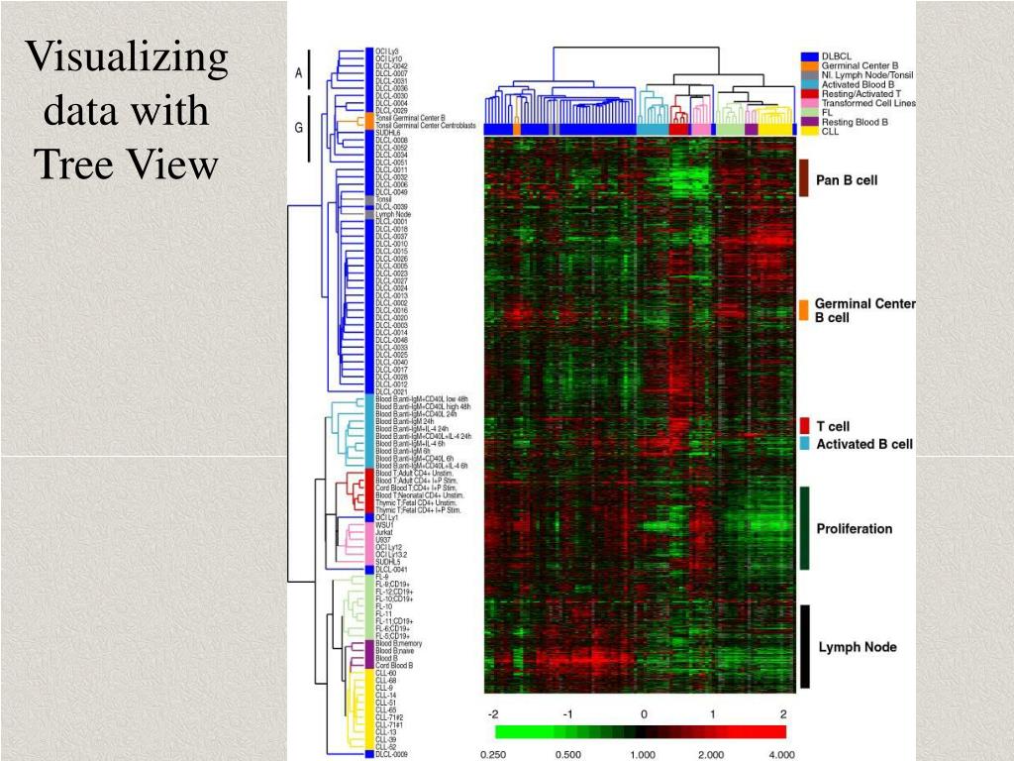The height and width of the screenshot is (761, 1014).
Task: Click the red Resting/Activated T legend swatch
Action: click(810, 94)
